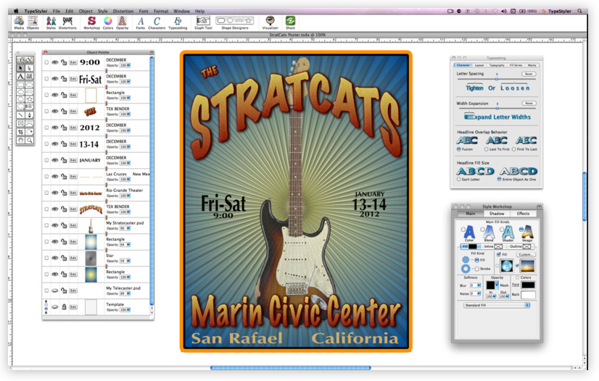The width and height of the screenshot is (599, 381).
Task: Open the opacity In value dropdown
Action: pos(490,297)
